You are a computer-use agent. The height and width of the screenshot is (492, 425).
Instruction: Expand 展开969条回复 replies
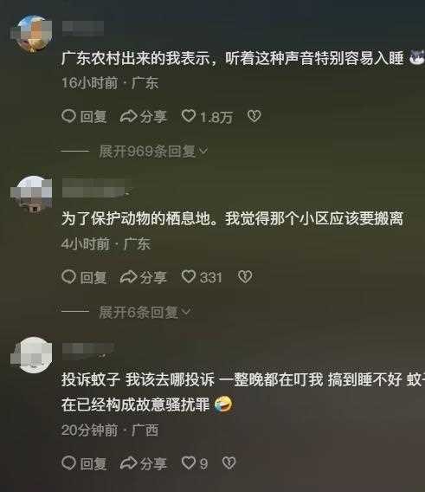click(153, 152)
